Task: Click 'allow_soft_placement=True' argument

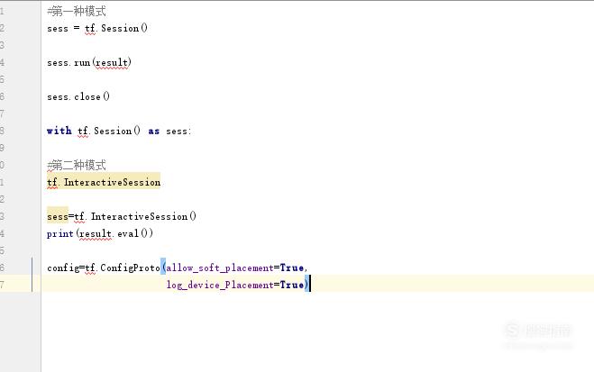Action: click(x=235, y=268)
